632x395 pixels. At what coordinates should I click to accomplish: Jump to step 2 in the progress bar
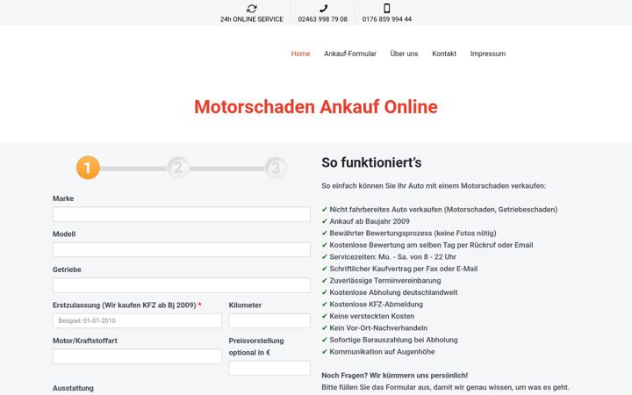[x=178, y=168]
